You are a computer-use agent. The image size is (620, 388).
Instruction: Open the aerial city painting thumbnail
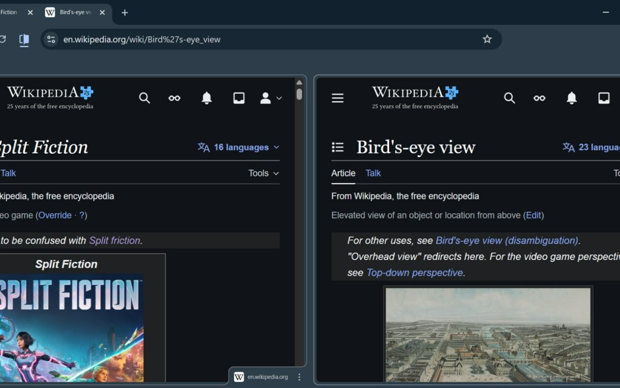click(x=488, y=335)
